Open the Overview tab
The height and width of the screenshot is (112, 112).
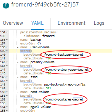13,23
